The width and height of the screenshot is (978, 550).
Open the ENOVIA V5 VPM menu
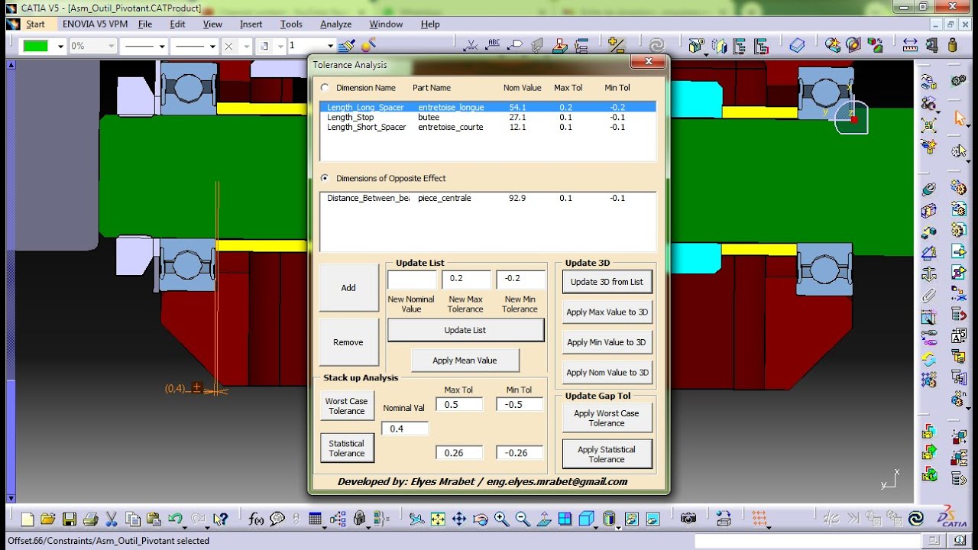tap(95, 24)
